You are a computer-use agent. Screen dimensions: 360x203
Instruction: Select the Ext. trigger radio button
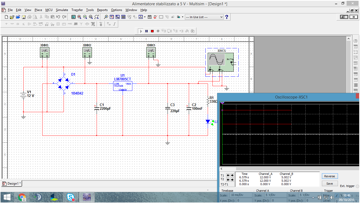pyautogui.click(x=357, y=186)
